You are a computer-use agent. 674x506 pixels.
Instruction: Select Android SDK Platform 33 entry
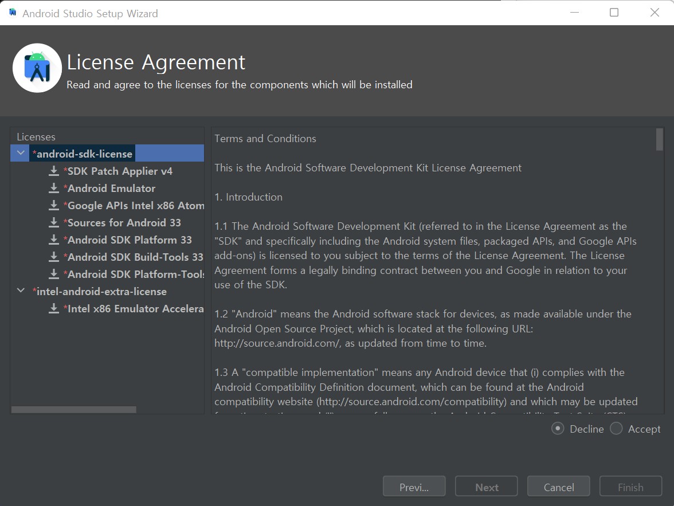[127, 240]
